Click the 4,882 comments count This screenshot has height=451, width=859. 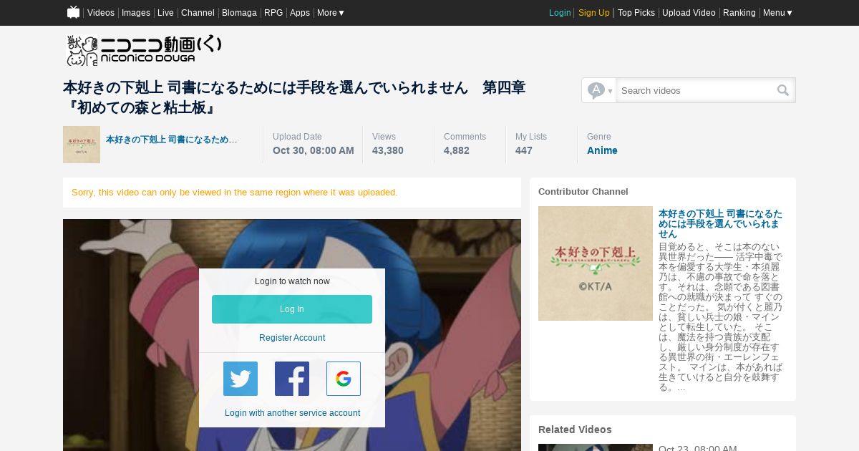457,150
